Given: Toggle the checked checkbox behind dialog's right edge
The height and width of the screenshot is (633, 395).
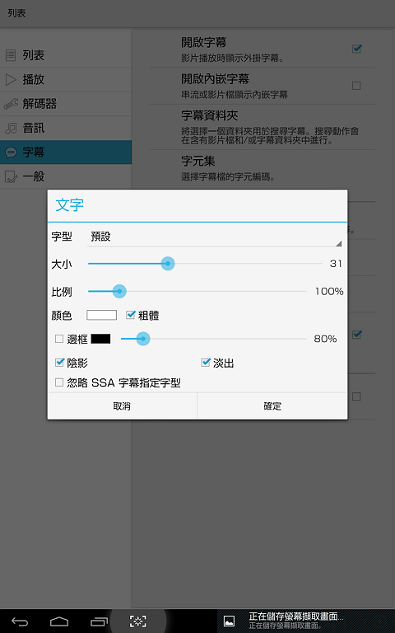Looking at the screenshot, I should pyautogui.click(x=356, y=335).
